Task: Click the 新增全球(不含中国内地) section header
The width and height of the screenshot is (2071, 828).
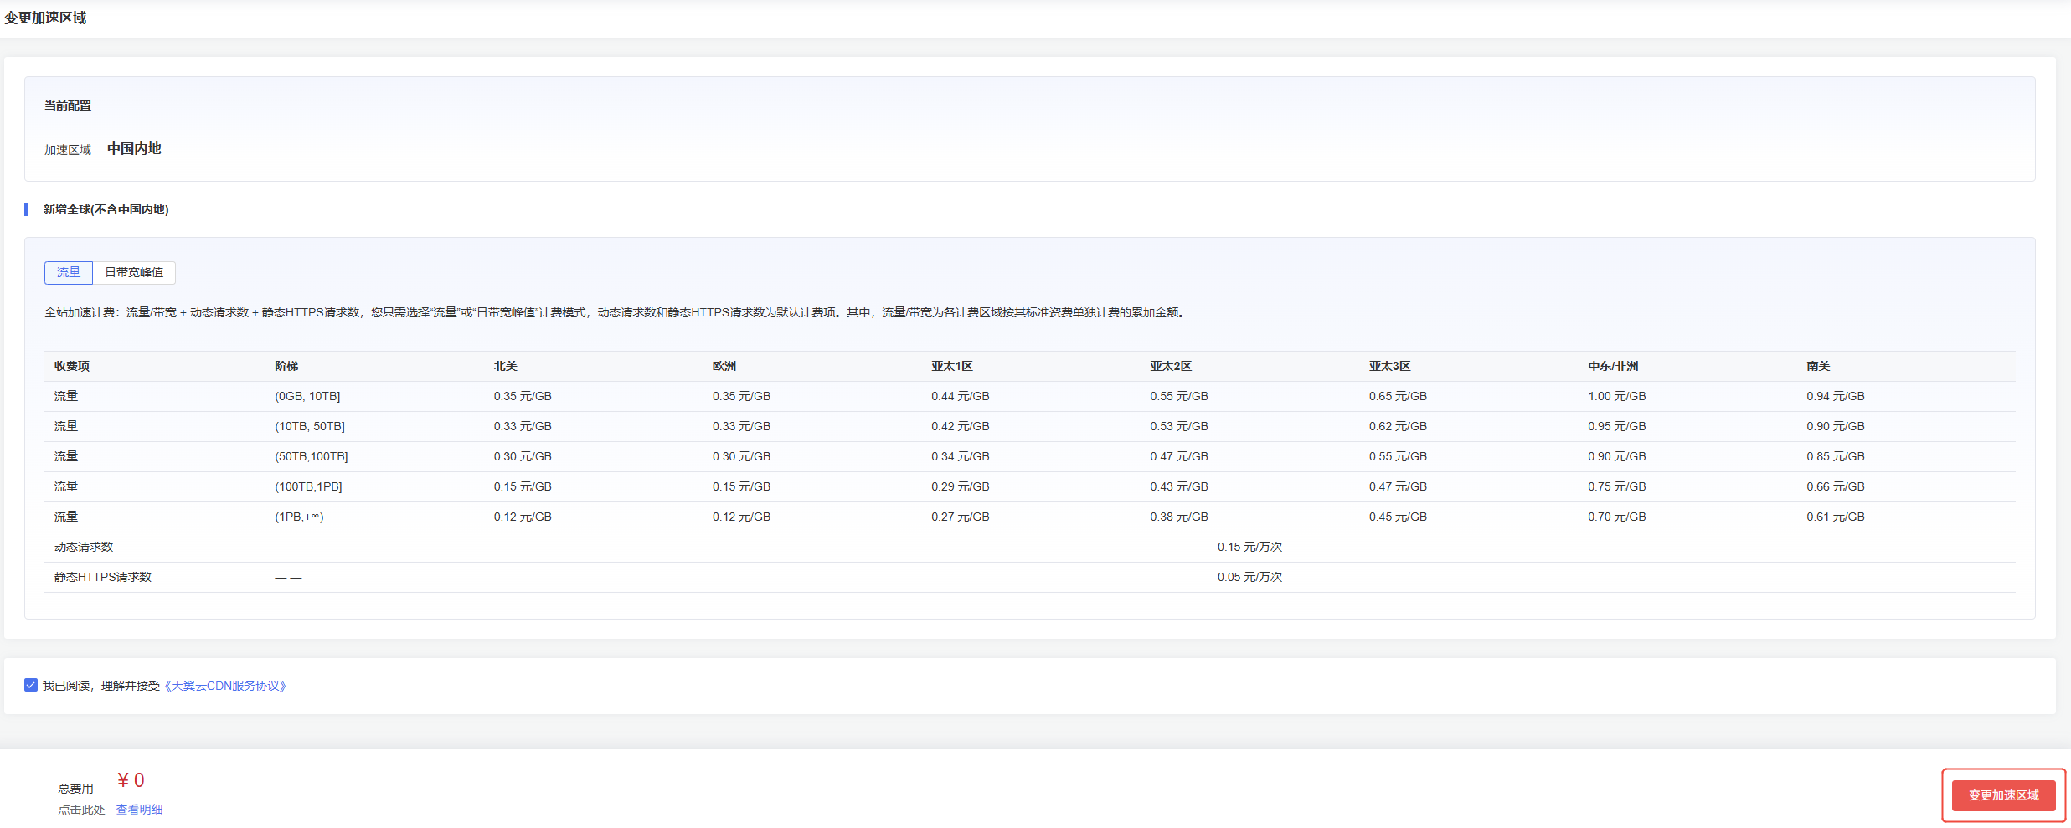Action: (x=104, y=209)
